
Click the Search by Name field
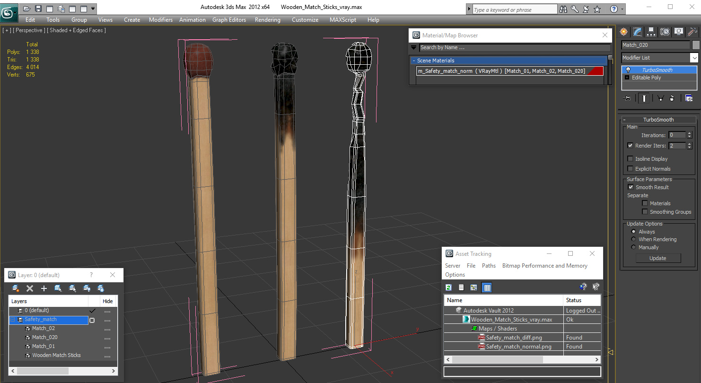click(x=515, y=47)
